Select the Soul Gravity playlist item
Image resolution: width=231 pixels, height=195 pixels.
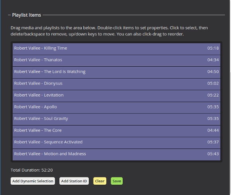pyautogui.click(x=116, y=119)
